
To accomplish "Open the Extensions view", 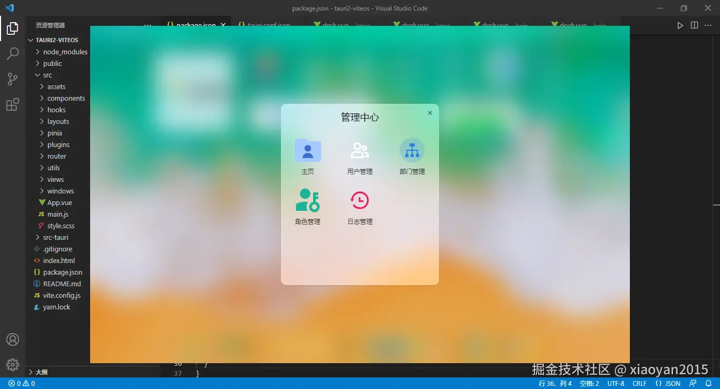I will click(13, 104).
